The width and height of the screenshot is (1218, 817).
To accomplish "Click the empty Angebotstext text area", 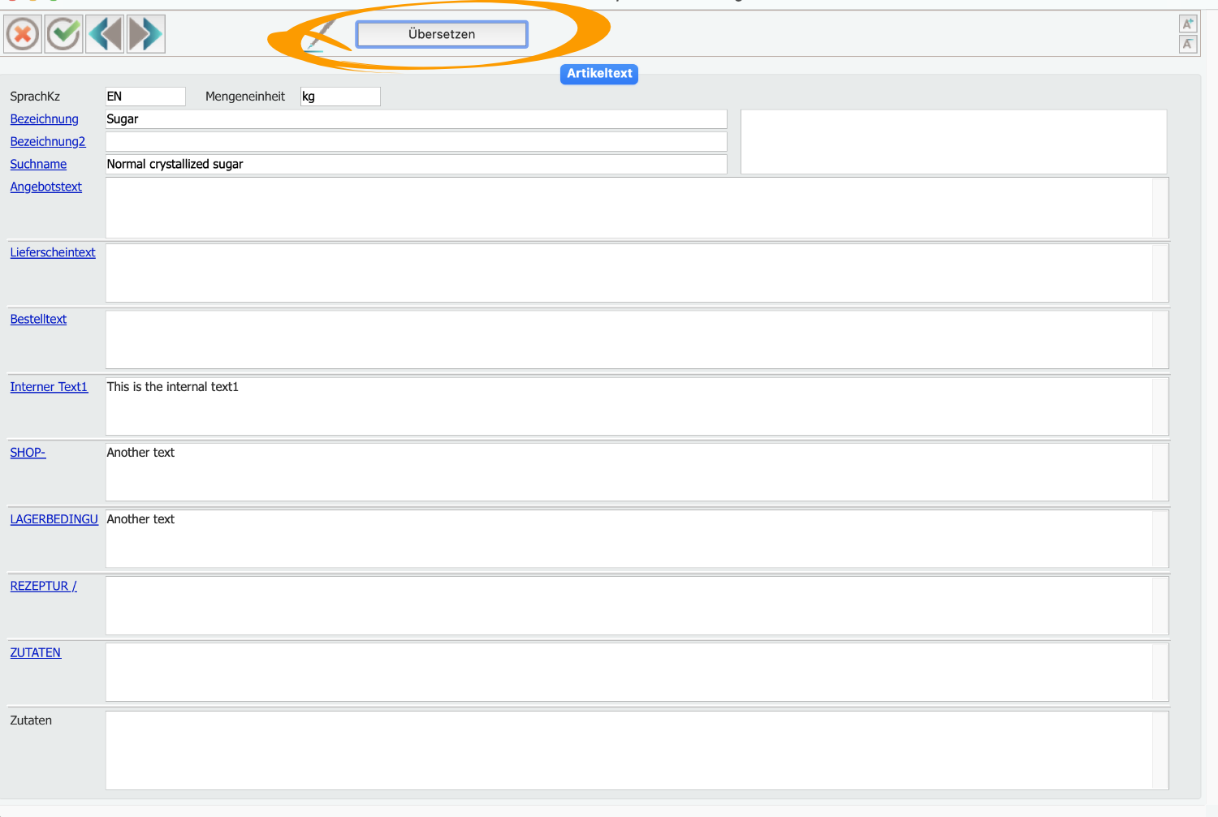I will (637, 208).
